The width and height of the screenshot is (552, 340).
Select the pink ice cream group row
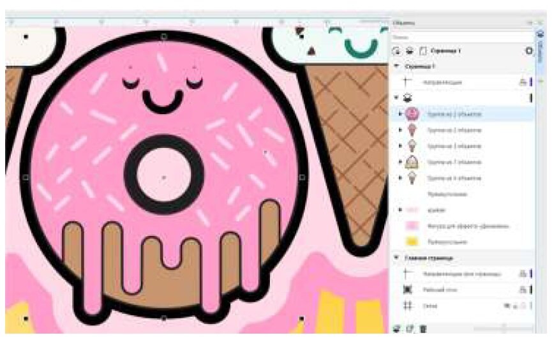tap(462, 130)
